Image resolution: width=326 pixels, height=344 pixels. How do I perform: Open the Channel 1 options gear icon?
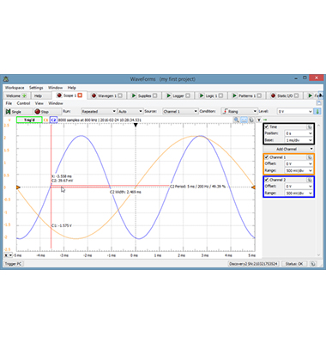point(310,157)
